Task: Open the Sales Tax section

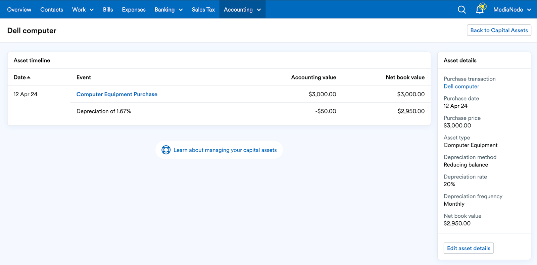Action: tap(203, 10)
